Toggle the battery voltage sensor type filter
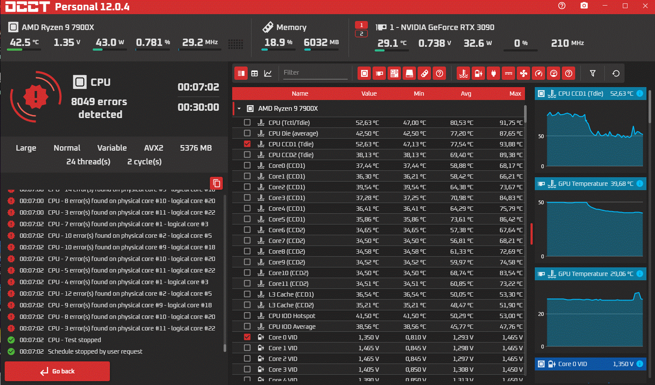The height and width of the screenshot is (385, 655). click(x=479, y=73)
